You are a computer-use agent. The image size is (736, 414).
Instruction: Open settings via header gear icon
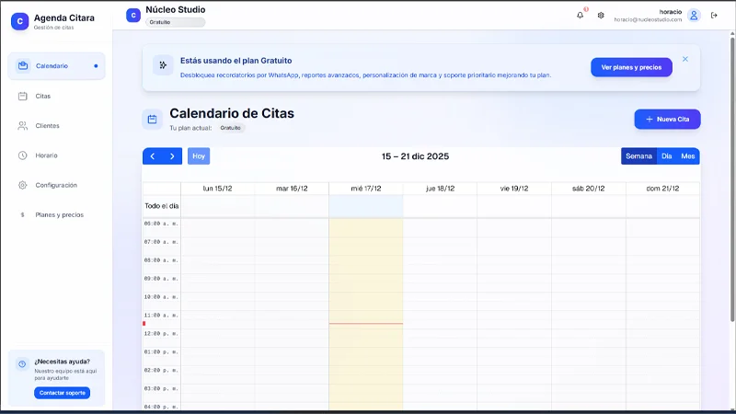601,16
